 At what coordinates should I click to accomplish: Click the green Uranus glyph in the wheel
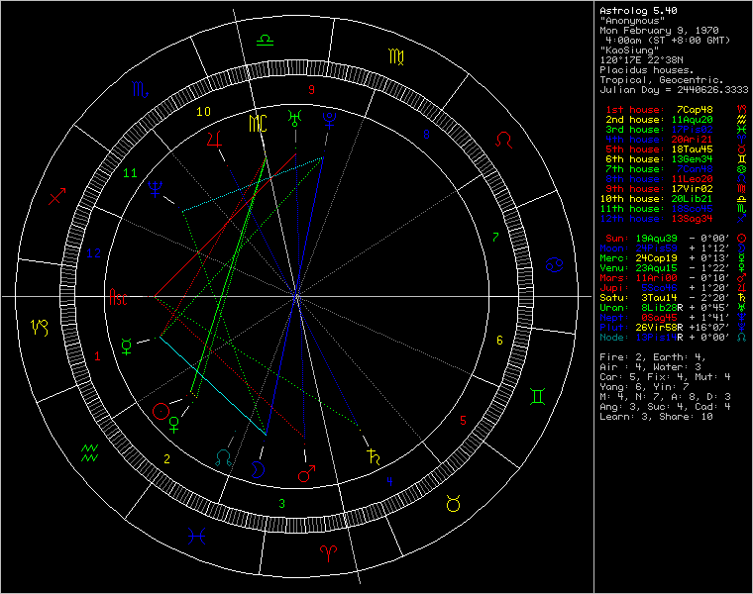(x=295, y=118)
